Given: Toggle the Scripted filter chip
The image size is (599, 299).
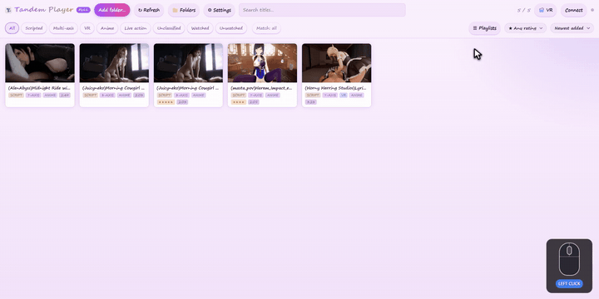Looking at the screenshot, I should pyautogui.click(x=34, y=28).
